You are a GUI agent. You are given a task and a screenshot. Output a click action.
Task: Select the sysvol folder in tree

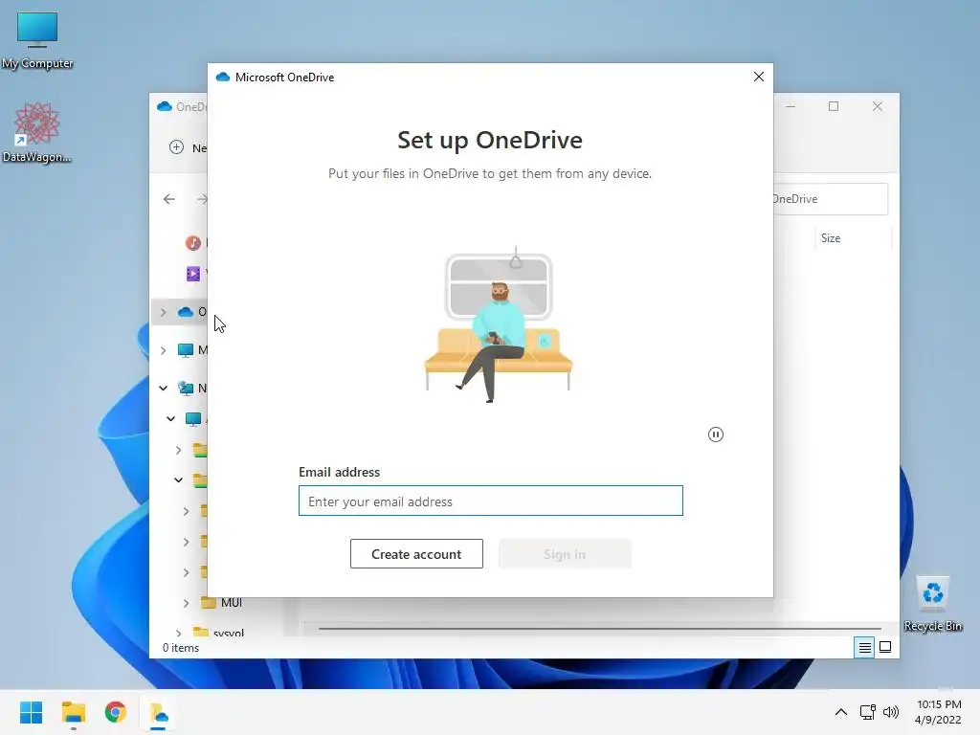click(x=219, y=632)
